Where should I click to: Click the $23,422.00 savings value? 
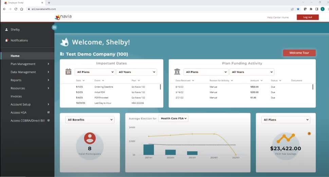(286, 148)
